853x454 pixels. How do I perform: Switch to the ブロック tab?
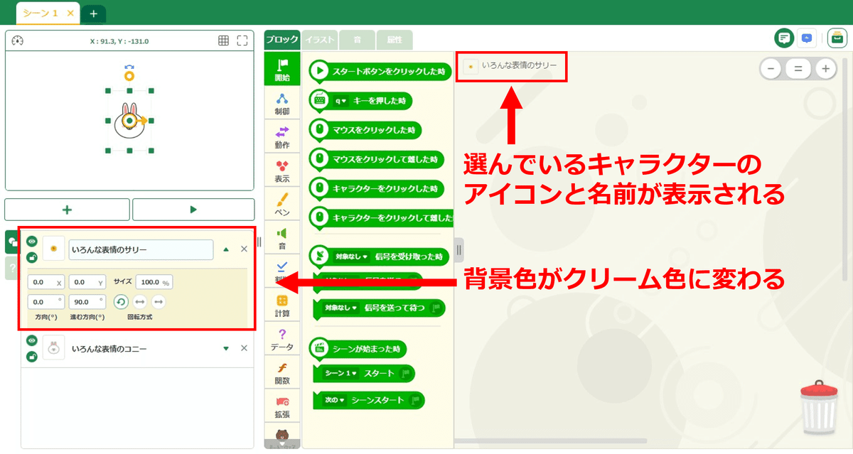click(282, 40)
